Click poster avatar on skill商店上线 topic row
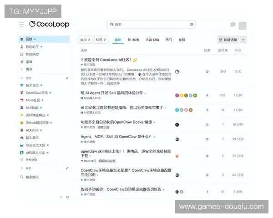The width and height of the screenshot is (273, 218). click(x=177, y=156)
